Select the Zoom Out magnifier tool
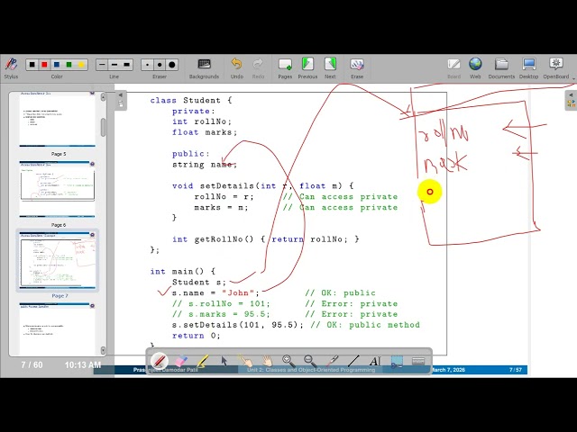 [x=310, y=361]
